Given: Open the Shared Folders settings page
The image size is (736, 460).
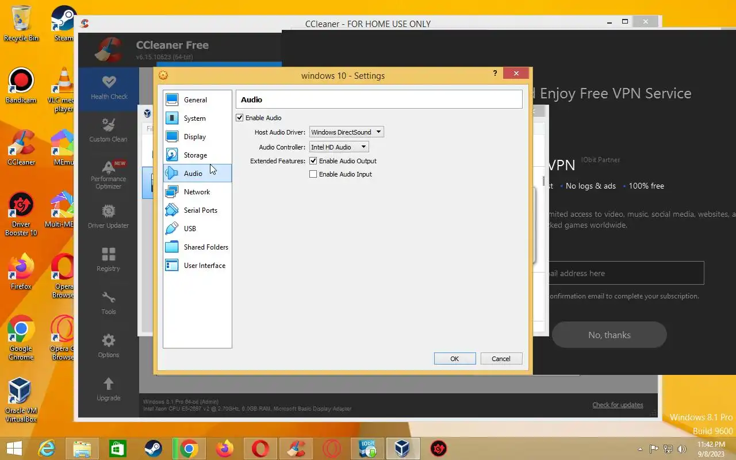Looking at the screenshot, I should [x=197, y=247].
